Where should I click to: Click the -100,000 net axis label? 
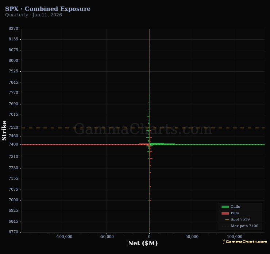click(x=64, y=237)
